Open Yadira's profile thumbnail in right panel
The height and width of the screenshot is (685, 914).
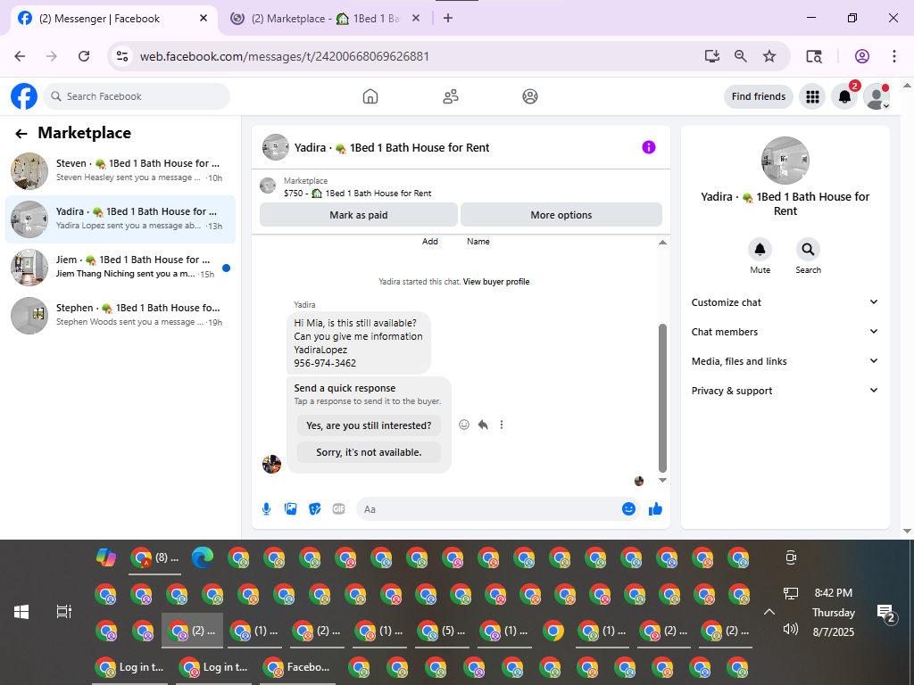click(785, 161)
